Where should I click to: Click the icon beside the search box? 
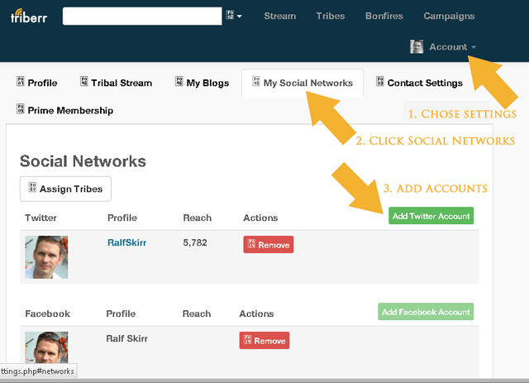(230, 15)
